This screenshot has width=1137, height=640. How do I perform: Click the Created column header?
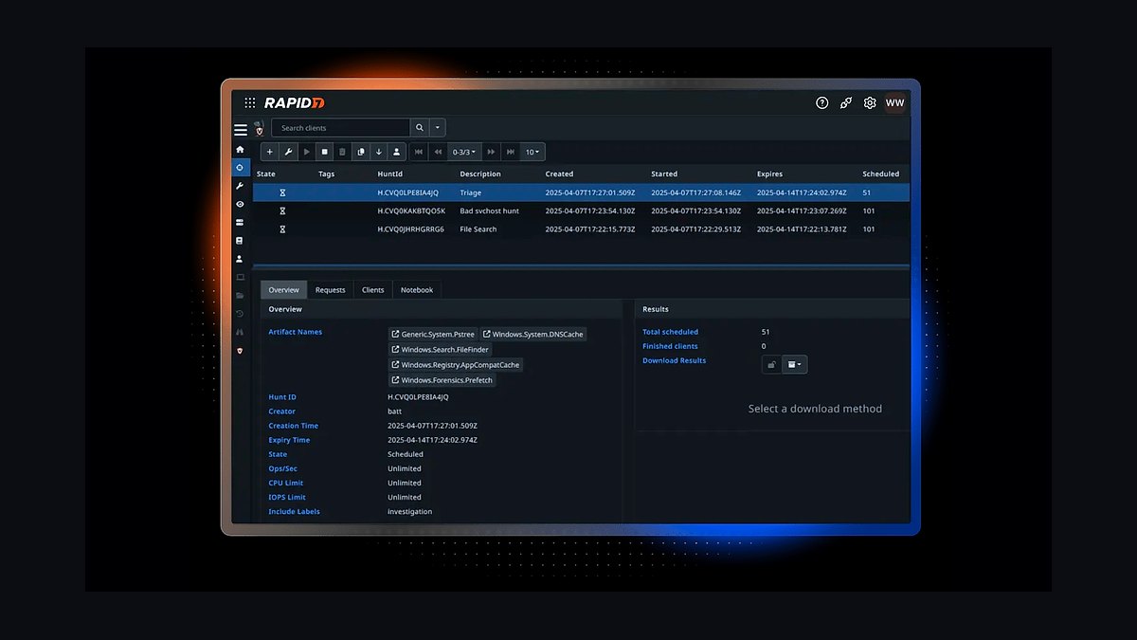pos(559,174)
